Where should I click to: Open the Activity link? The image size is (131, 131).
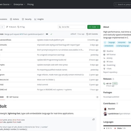[109, 58]
